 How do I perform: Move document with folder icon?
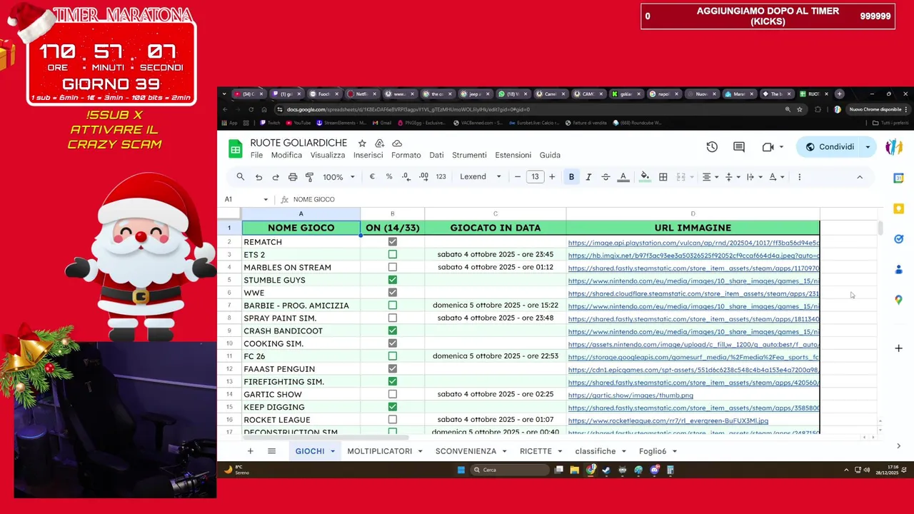[x=379, y=143]
